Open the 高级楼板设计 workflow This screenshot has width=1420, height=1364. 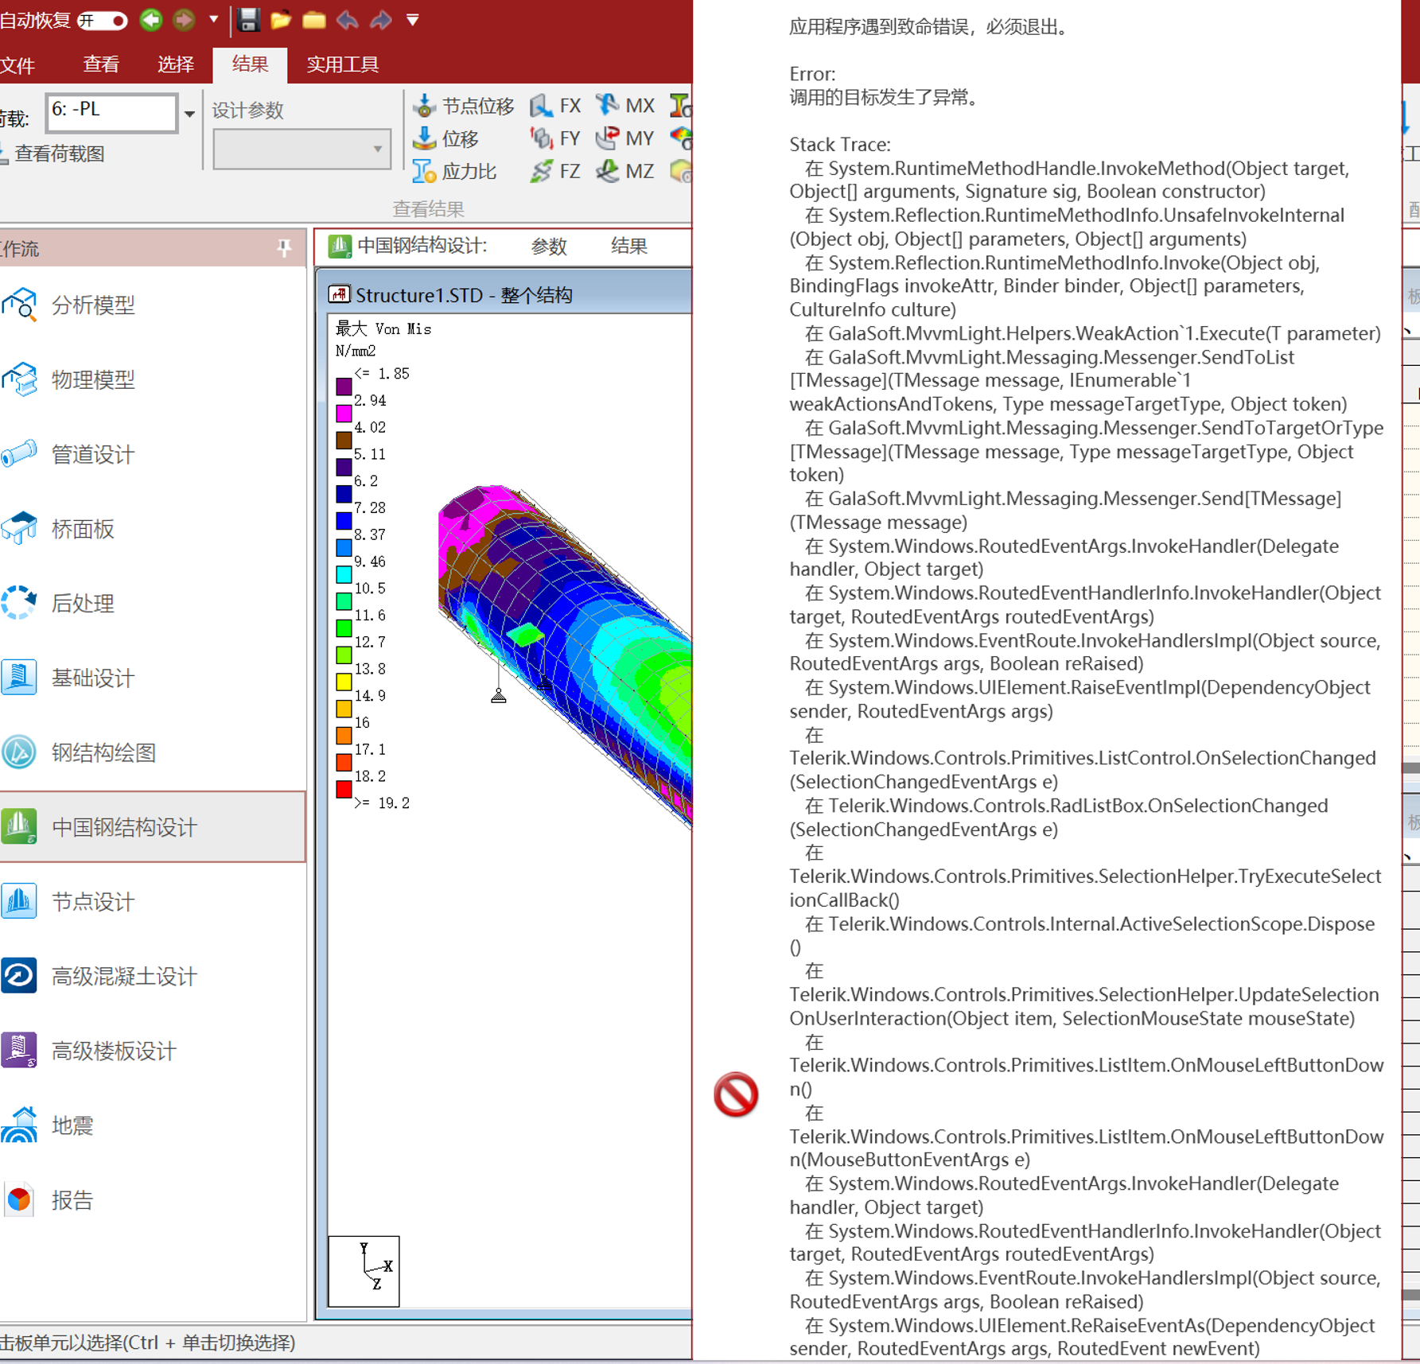point(154,1051)
